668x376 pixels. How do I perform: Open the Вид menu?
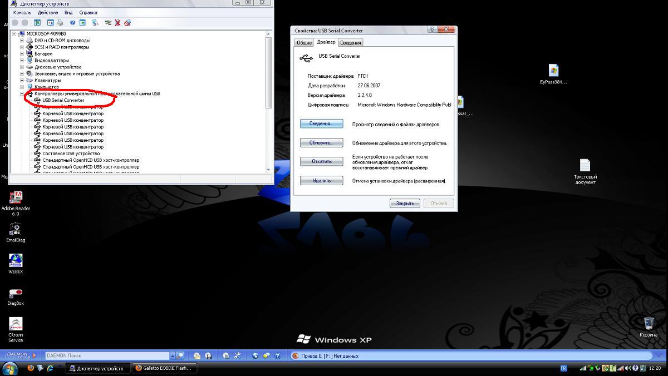pos(68,12)
